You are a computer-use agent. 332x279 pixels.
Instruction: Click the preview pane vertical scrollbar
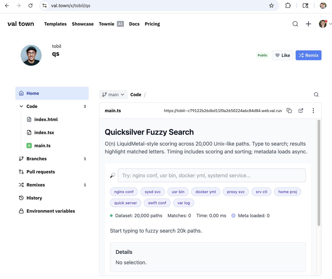319,173
